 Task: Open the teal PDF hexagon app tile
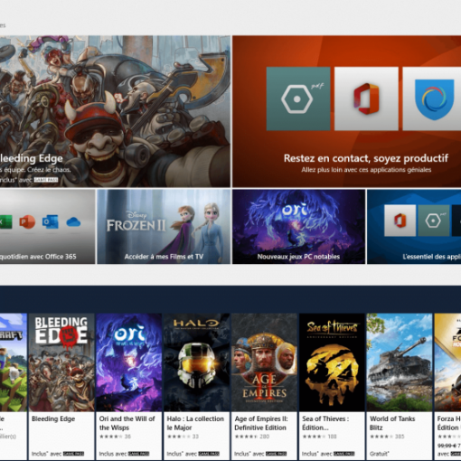tap(298, 99)
